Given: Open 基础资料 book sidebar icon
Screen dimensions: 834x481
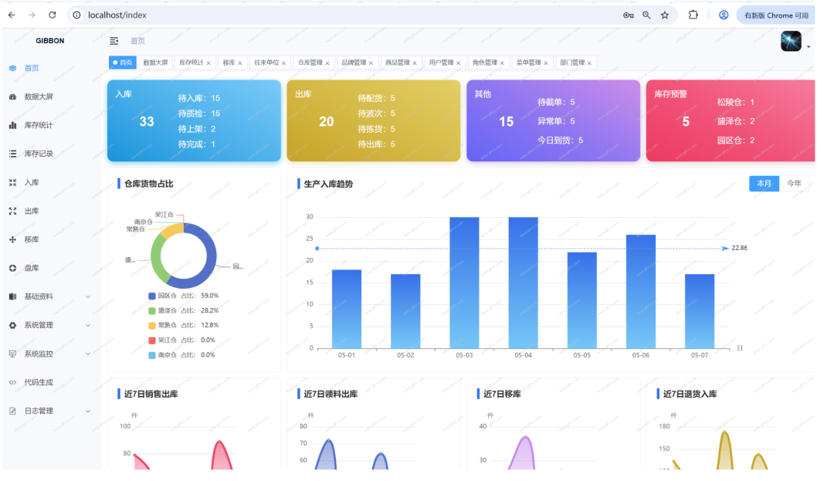Looking at the screenshot, I should point(13,296).
